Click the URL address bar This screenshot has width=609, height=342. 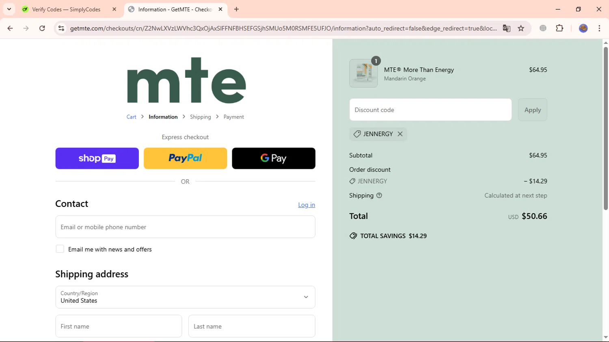click(283, 28)
